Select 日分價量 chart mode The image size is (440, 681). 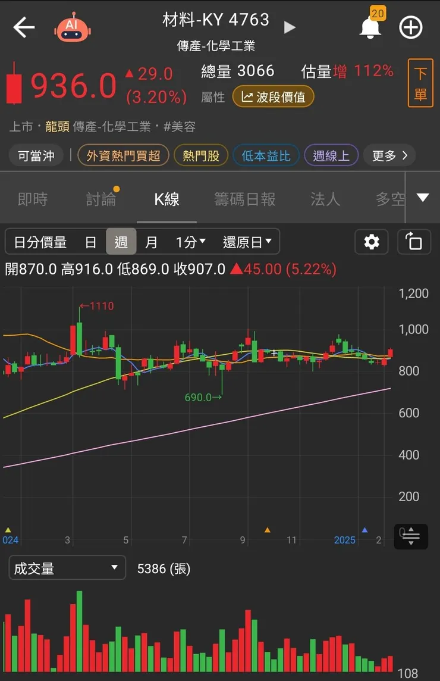[x=40, y=242]
